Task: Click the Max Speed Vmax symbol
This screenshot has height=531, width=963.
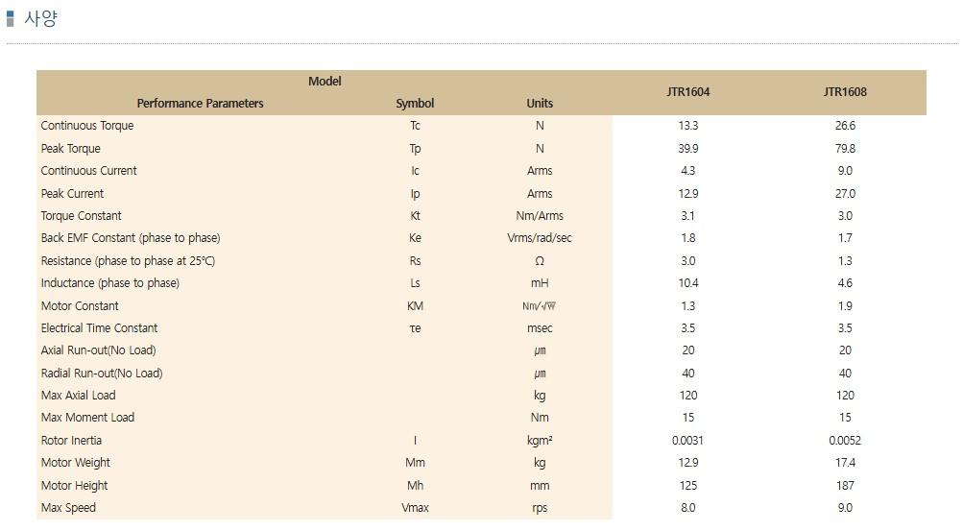Action: click(x=415, y=508)
